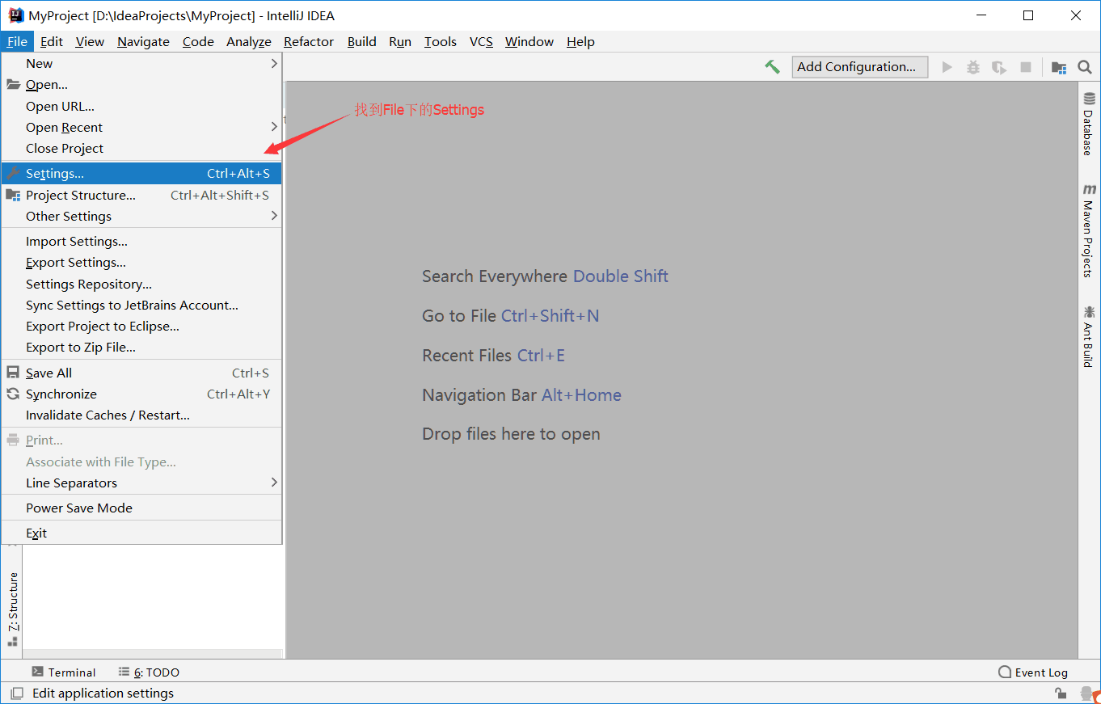
Task: Choose Export Project to Eclipse...
Action: 141,327
